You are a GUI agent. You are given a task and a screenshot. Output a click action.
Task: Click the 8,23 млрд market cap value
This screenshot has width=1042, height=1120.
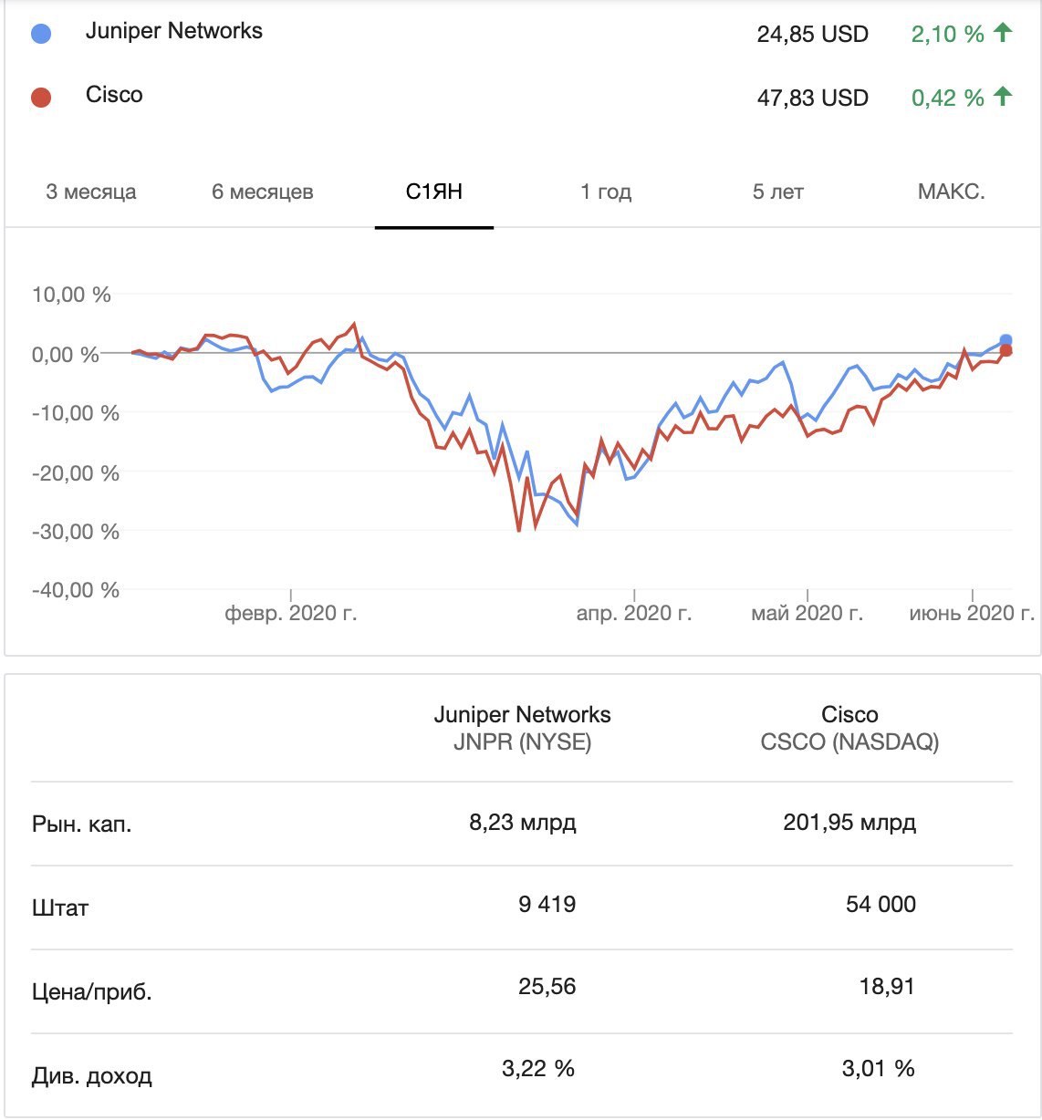523,823
